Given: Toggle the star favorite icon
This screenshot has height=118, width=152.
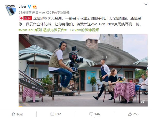Looking at the screenshot, I should 13,114.
